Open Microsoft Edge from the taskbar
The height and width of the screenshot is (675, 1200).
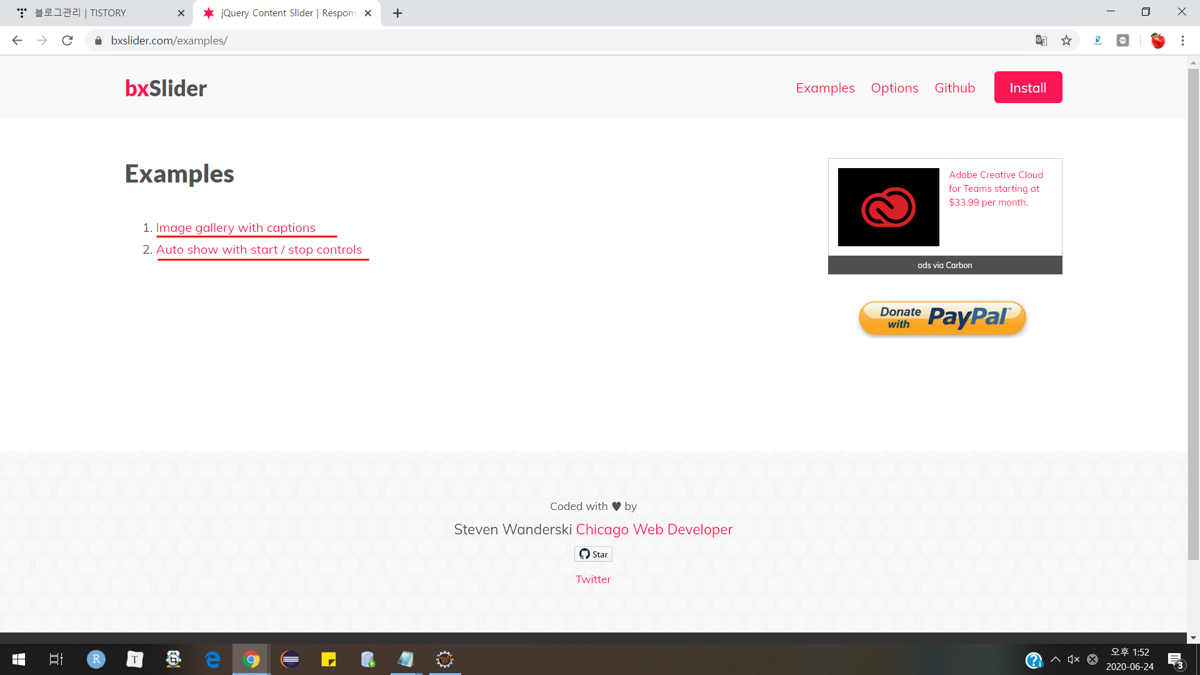(212, 659)
